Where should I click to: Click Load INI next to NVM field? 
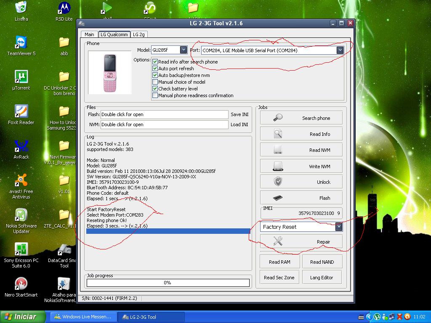239,124
